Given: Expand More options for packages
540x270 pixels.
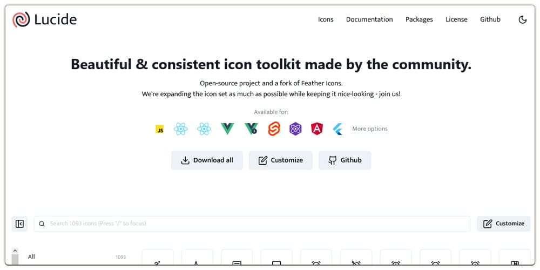Looking at the screenshot, I should pos(370,129).
